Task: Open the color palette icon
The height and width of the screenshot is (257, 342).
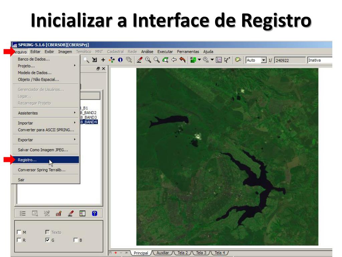Action: click(x=238, y=60)
